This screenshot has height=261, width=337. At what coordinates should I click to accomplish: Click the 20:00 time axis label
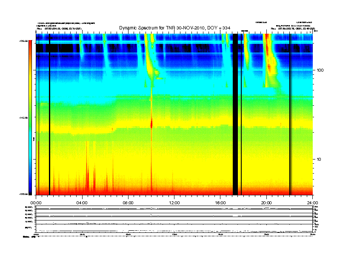[x=266, y=203]
